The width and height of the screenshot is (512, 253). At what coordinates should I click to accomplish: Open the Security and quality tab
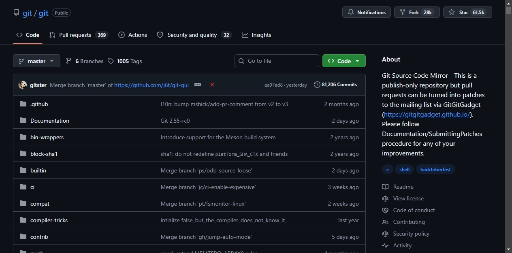194,35
